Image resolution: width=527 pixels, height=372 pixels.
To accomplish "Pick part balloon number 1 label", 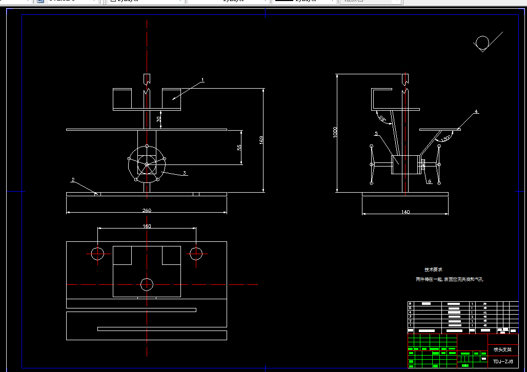I will pos(202,80).
